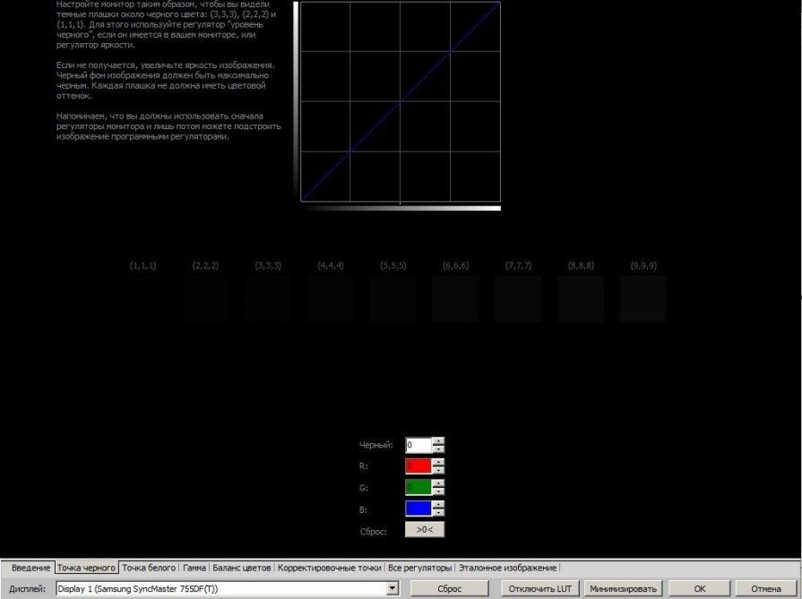Click the red R color field
802x599 pixels.
[x=418, y=466]
